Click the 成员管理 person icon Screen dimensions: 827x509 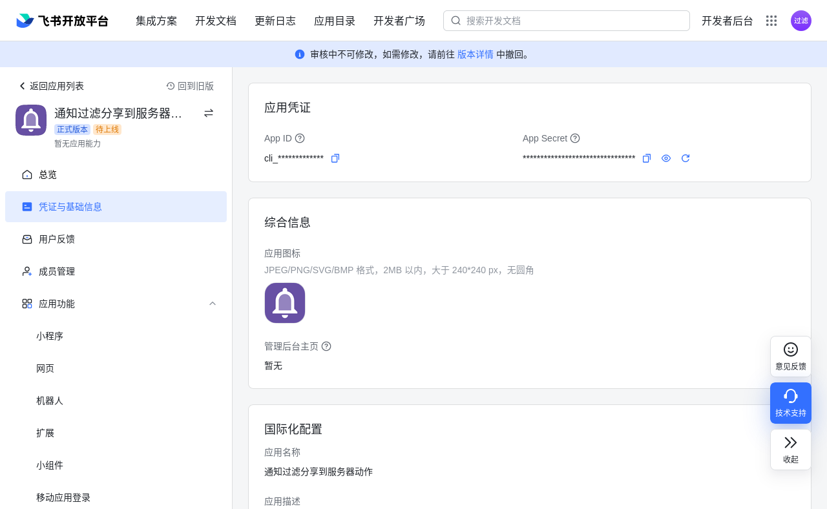tap(27, 271)
